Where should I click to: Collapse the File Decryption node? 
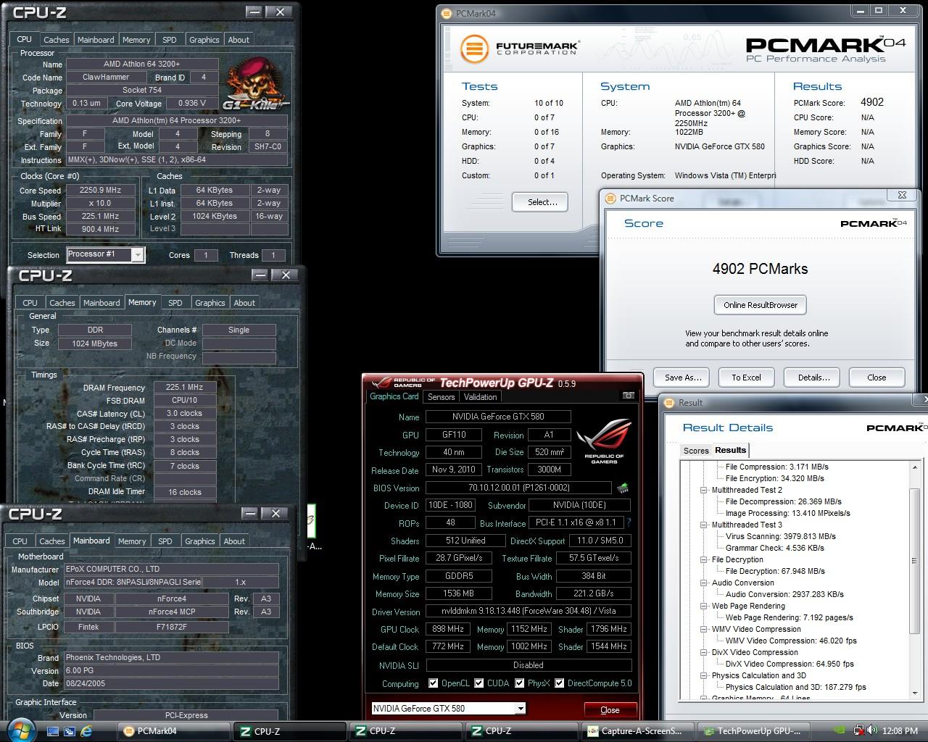703,559
